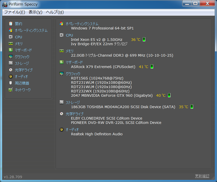Click the motherboard temperature indicator next to 41 °C
The width and height of the screenshot is (217, 182).
coord(152,67)
